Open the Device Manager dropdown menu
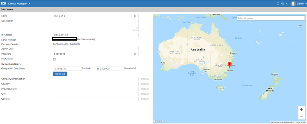This screenshot has width=307, height=124. point(19,4)
